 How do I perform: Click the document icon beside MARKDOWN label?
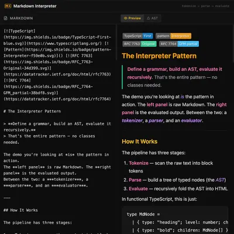[x=5, y=18]
